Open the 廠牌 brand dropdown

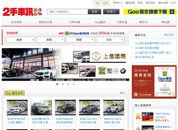[x=20, y=40]
